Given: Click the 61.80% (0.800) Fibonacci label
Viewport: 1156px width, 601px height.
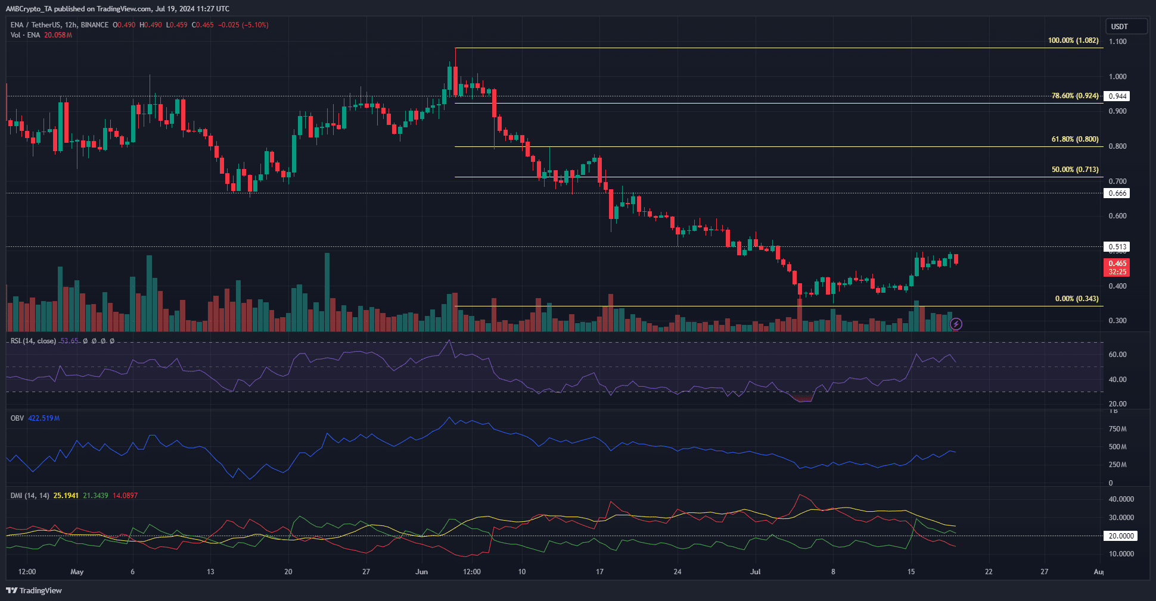Looking at the screenshot, I should coord(1075,139).
